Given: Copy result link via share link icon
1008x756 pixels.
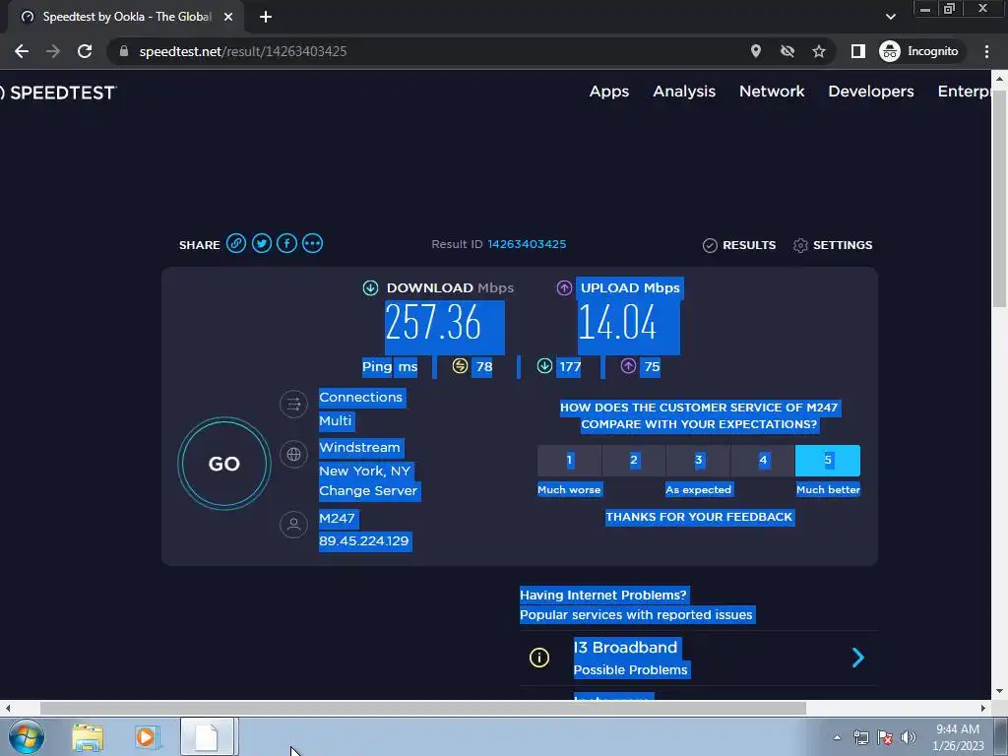Looking at the screenshot, I should tap(236, 244).
